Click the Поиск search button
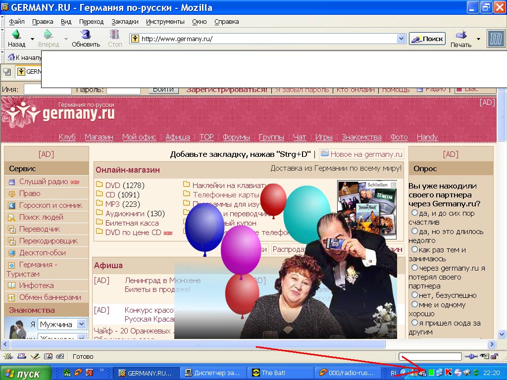Viewport: 507px width, 380px height. click(x=427, y=39)
